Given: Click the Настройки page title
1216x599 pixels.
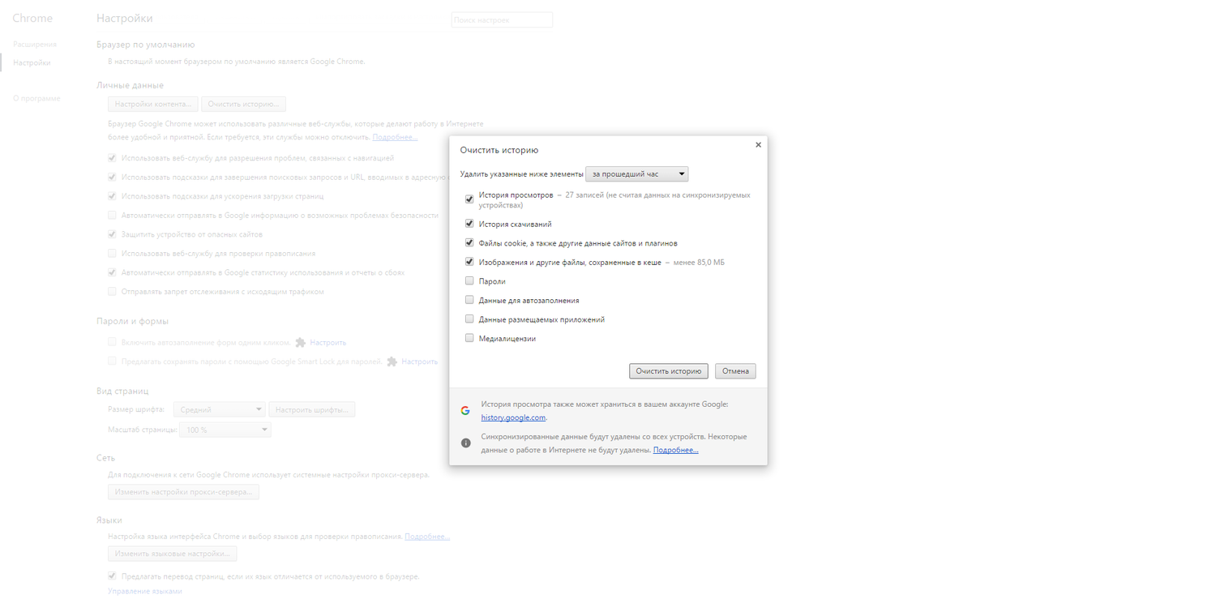Looking at the screenshot, I should coord(124,18).
